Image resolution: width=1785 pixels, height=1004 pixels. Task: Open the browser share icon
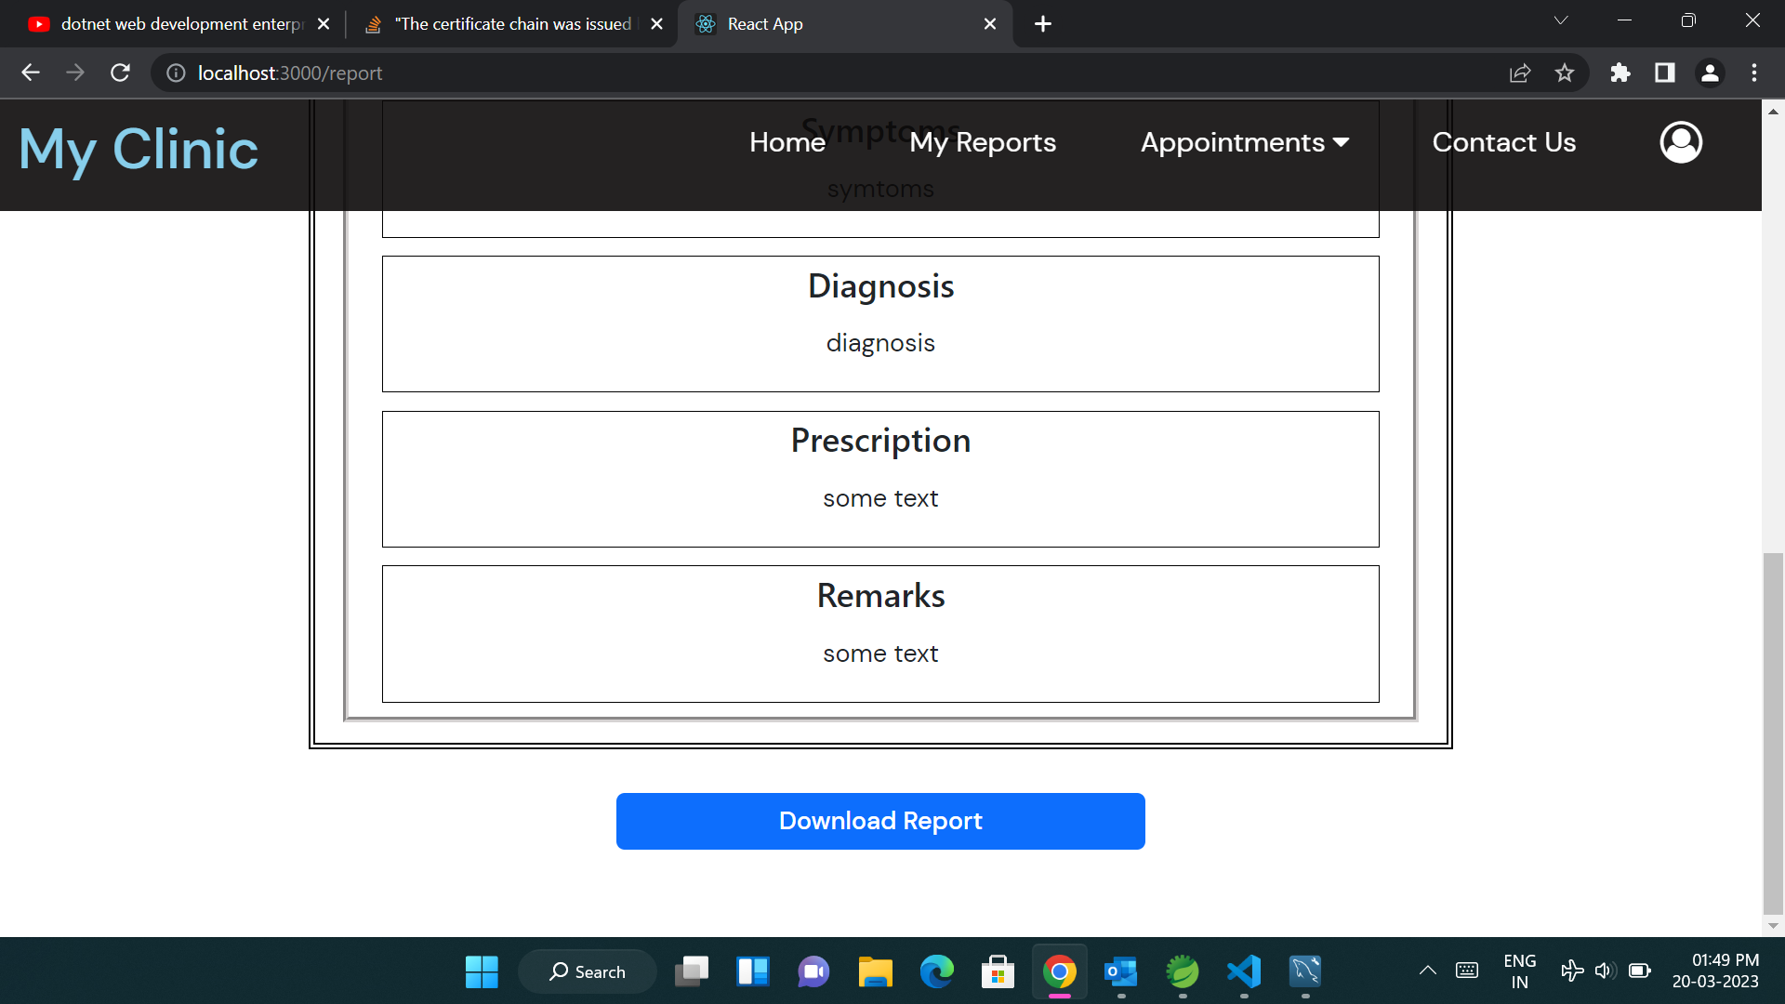click(x=1519, y=73)
